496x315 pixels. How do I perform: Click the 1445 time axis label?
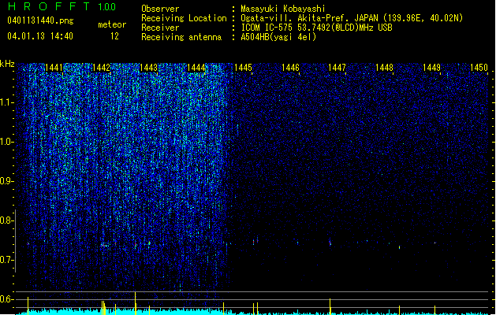tap(243, 68)
